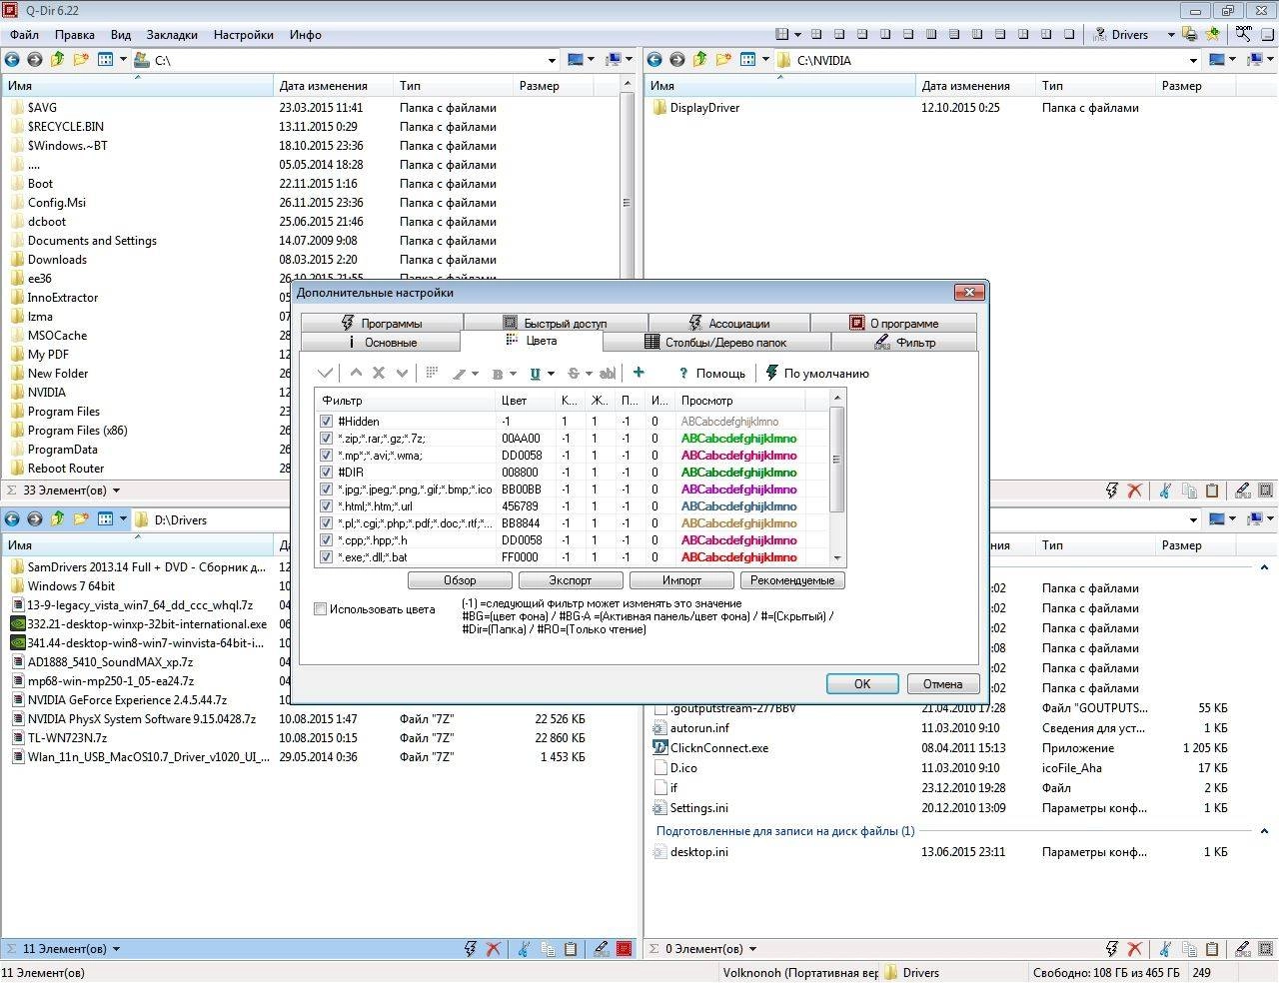Open the underline style dropdown arrow
The height and width of the screenshot is (983, 1279).
coord(551,374)
